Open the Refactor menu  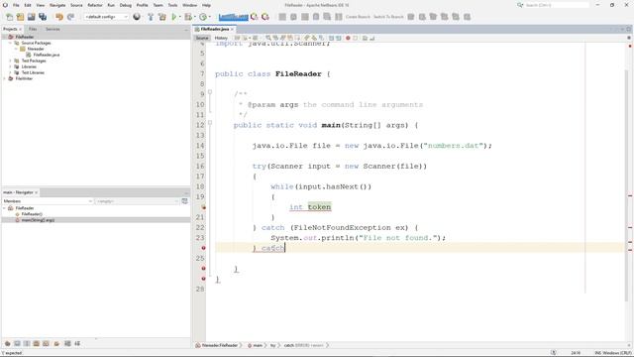pyautogui.click(x=95, y=5)
